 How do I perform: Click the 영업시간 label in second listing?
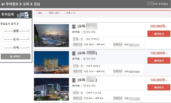[78, 71]
